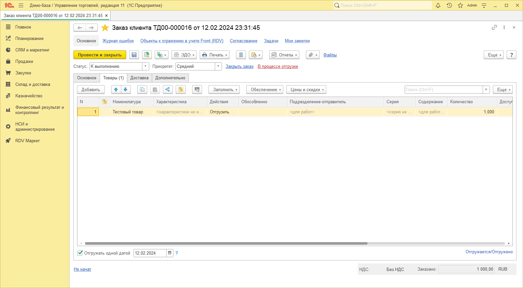
Task: Open the favorites star in title bar
Action: [x=460, y=5]
